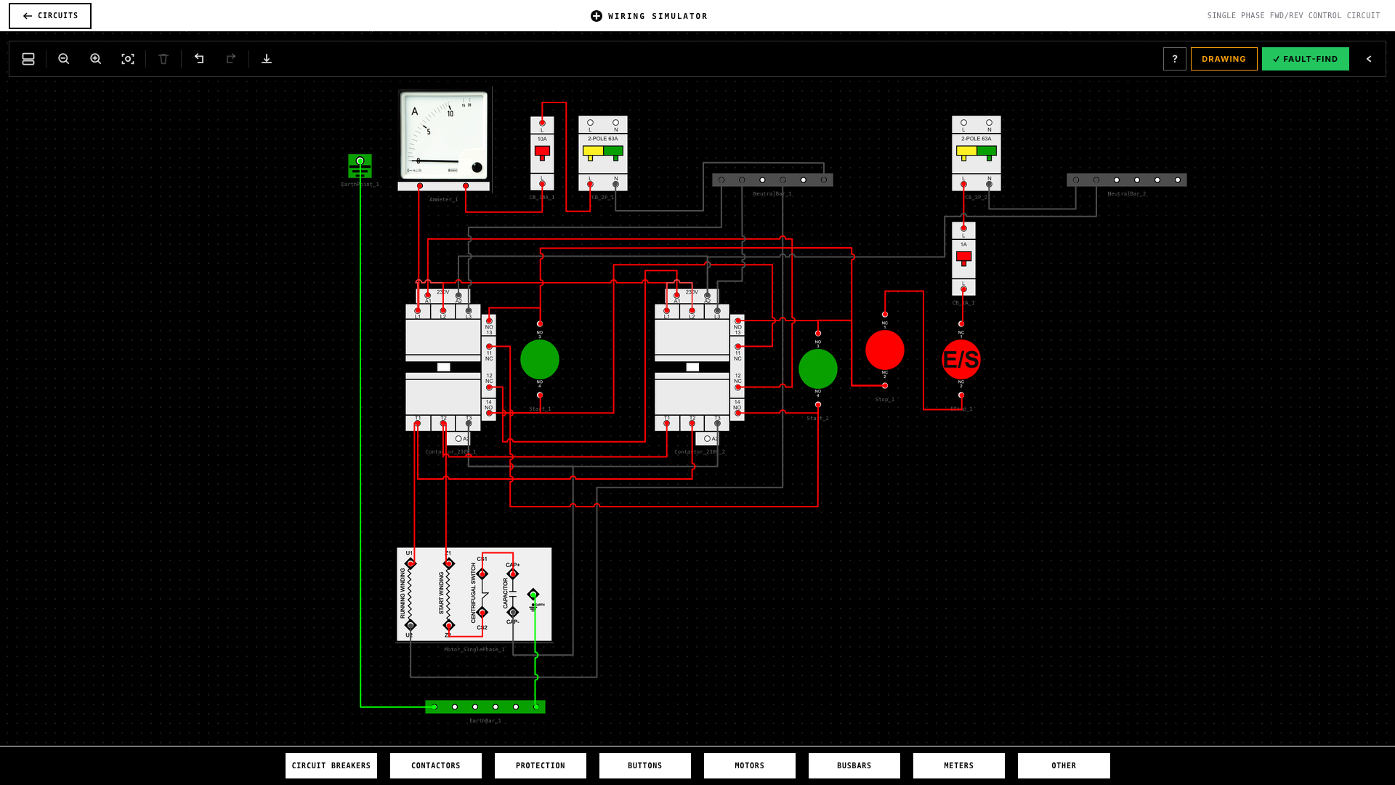Image resolution: width=1395 pixels, height=785 pixels.
Task: Toggle the 10A circuit breaker switch
Action: [542, 153]
